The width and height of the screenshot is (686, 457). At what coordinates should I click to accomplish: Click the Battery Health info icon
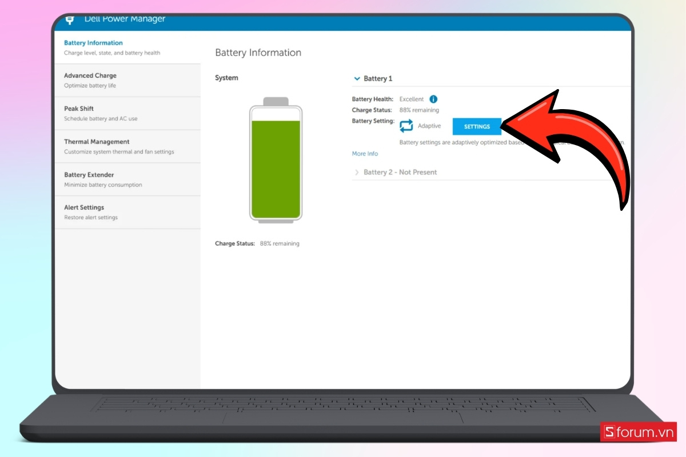[x=433, y=99]
